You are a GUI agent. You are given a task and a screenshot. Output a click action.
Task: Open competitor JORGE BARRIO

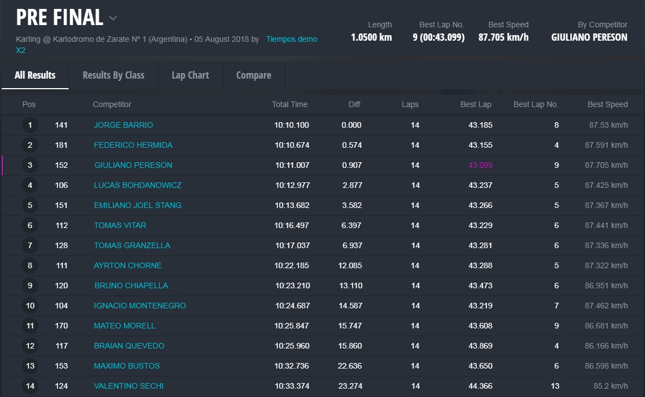[123, 125]
